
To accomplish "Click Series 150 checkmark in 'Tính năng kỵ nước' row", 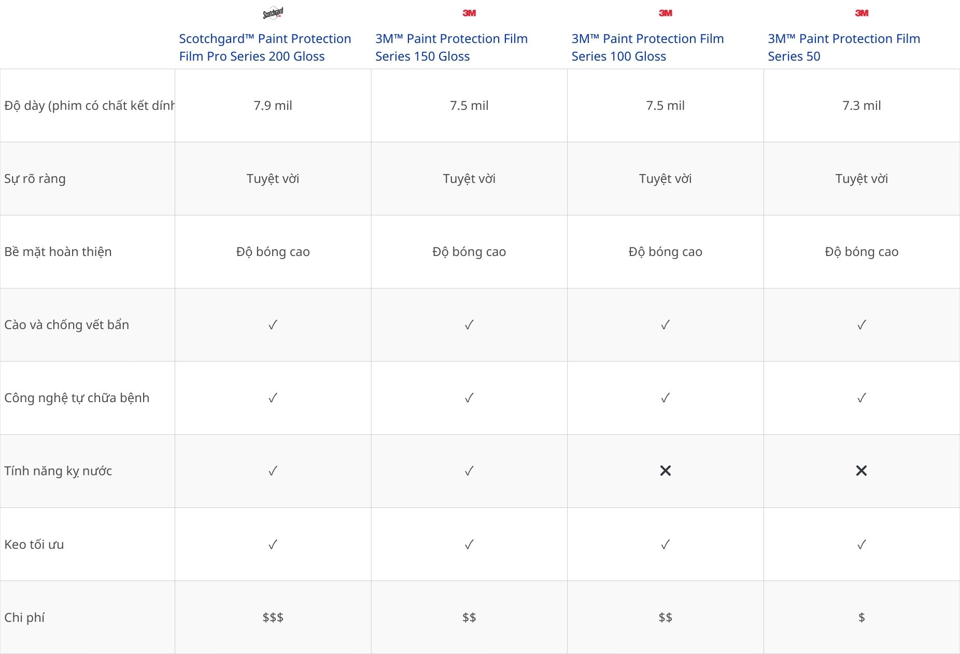I will tap(469, 471).
